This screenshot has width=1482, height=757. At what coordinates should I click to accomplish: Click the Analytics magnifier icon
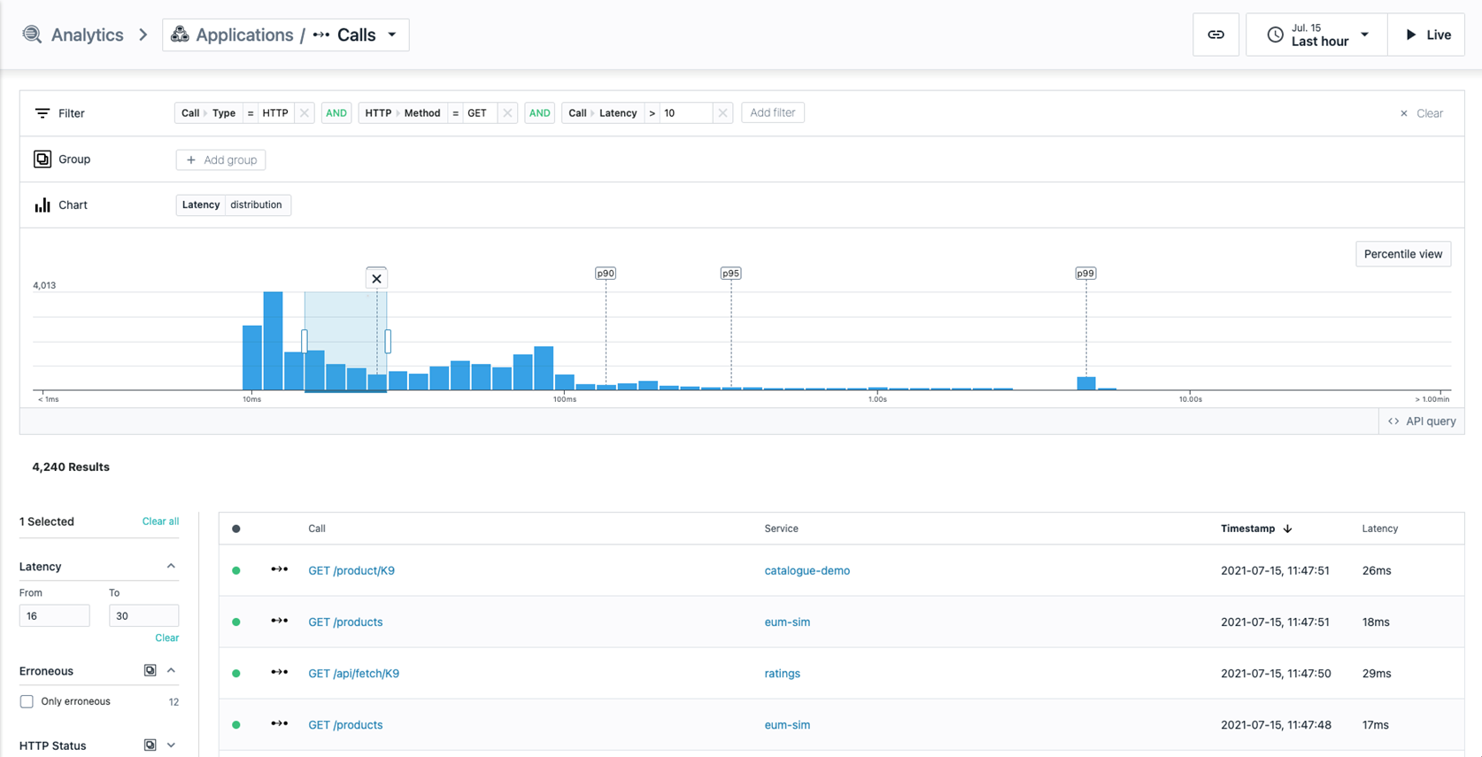click(x=32, y=35)
